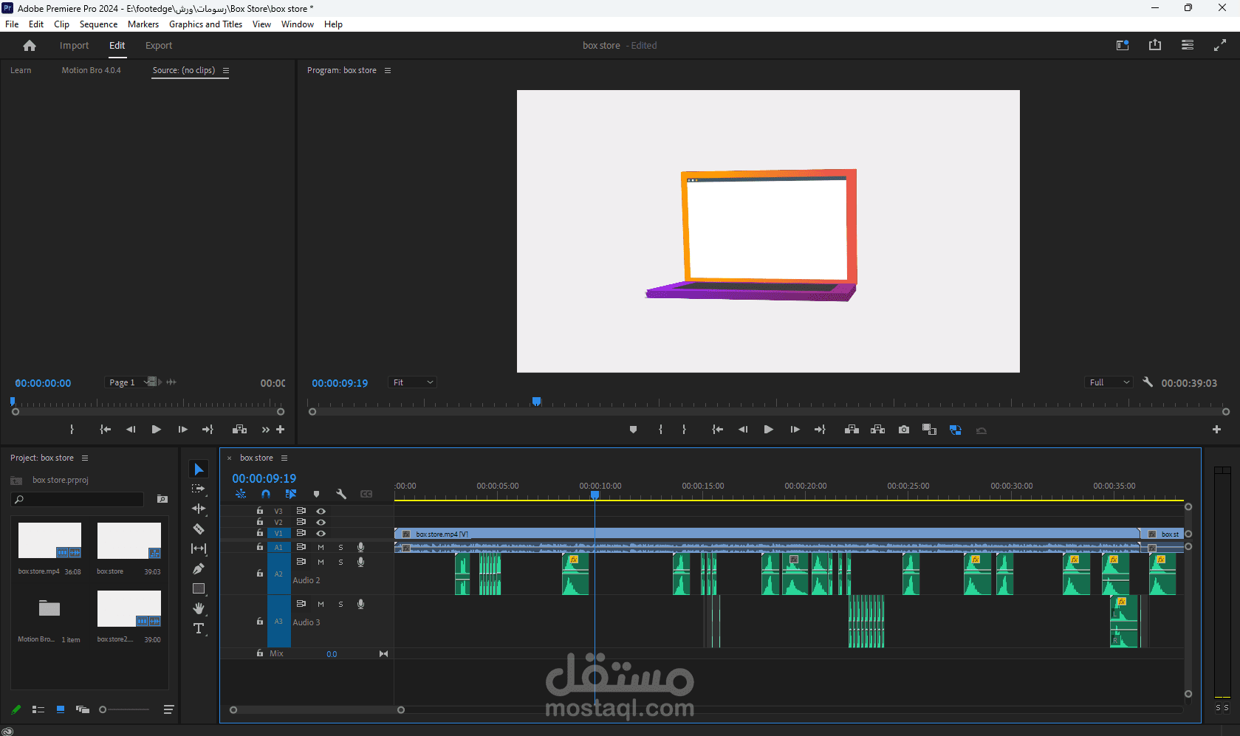The image size is (1240, 736).
Task: Click Export Frame camera icon
Action: pos(903,430)
